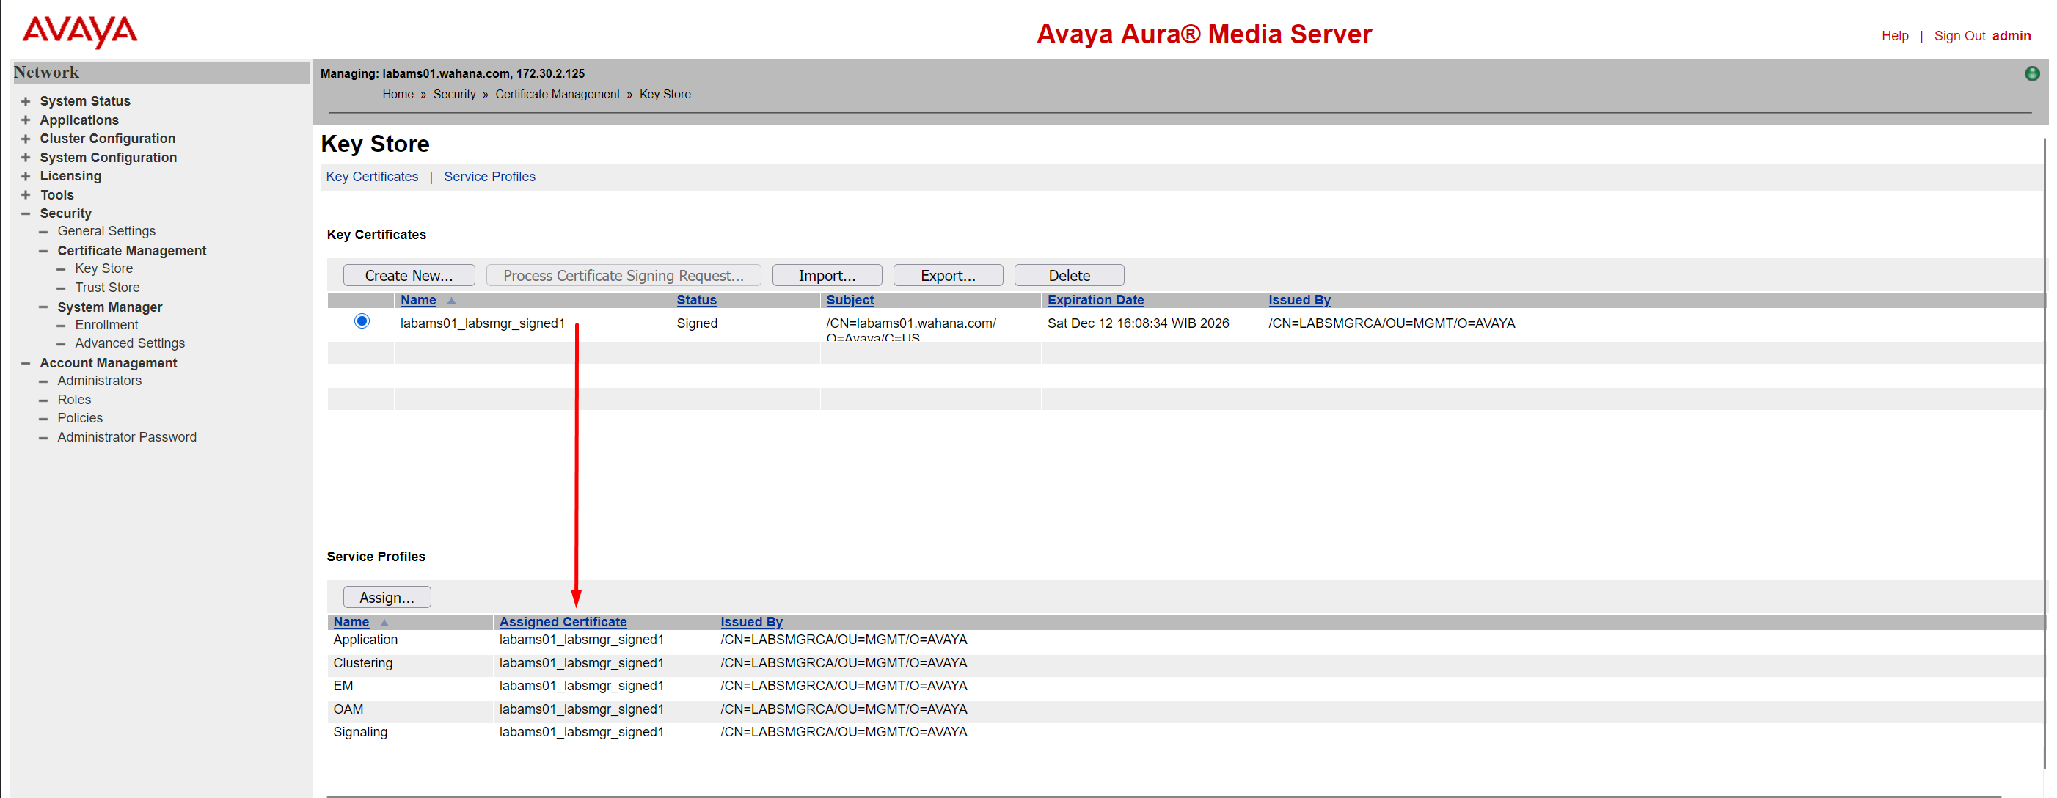Expand the Licensing section

click(26, 175)
